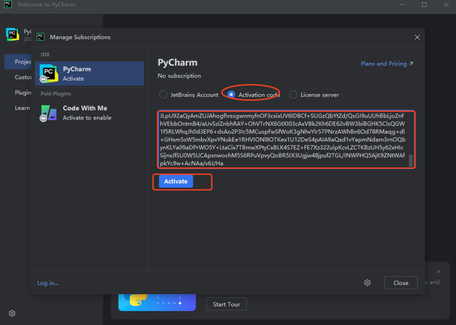Select Code With Me paid plugin

pyautogui.click(x=90, y=113)
